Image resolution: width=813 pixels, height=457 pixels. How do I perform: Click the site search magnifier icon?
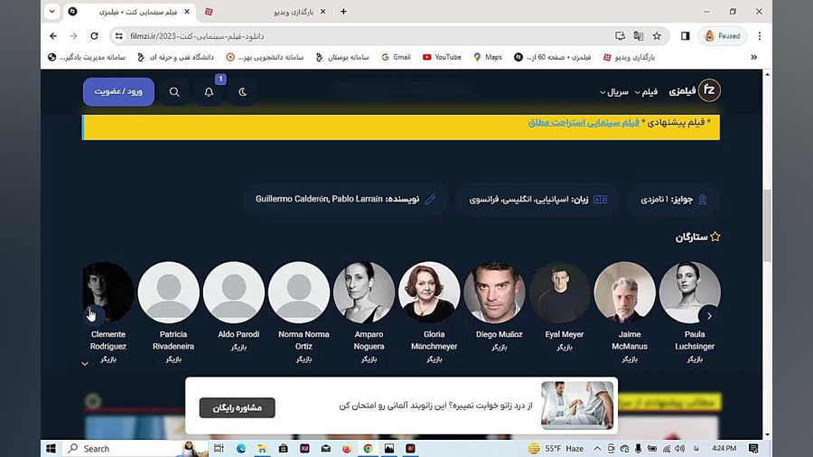pos(174,92)
